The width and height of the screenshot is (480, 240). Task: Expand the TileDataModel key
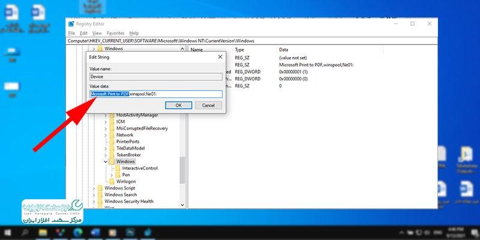106,148
